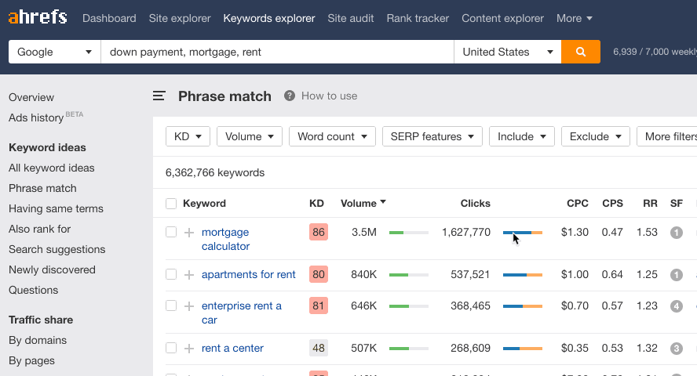Open Traffic share By pages
The width and height of the screenshot is (697, 376).
(x=31, y=361)
